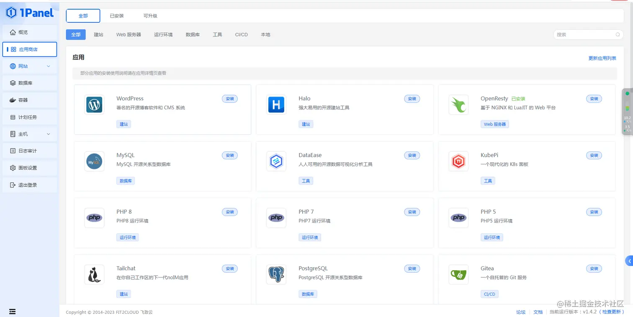This screenshot has width=633, height=317.
Task: Click the 数据库 tag on MySQL card
Action: coord(126,181)
